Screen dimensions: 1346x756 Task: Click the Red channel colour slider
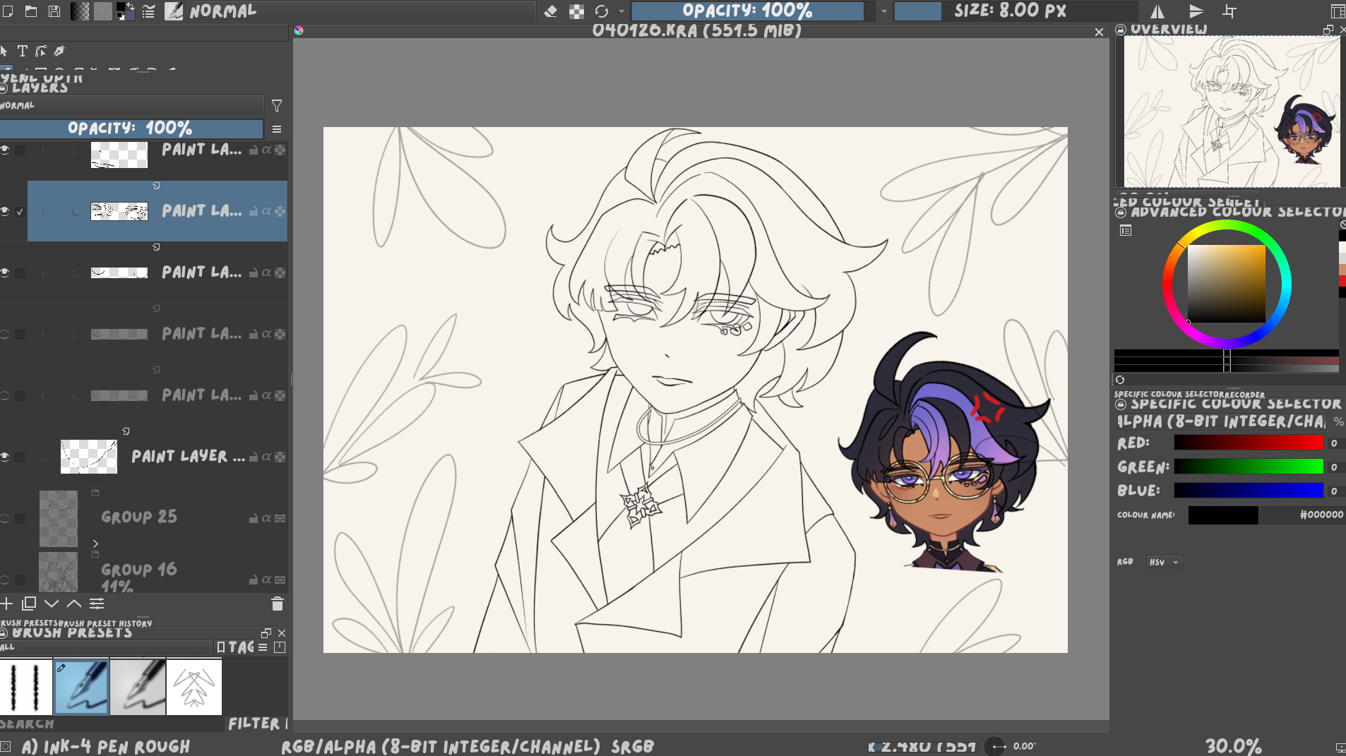(x=1248, y=443)
